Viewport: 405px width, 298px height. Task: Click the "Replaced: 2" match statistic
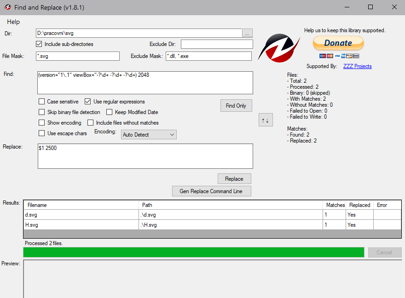(302, 141)
